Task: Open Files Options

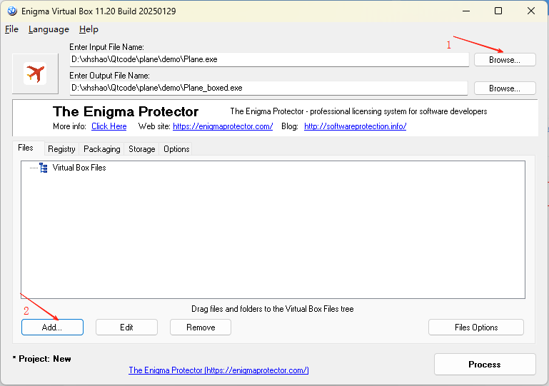Action: point(476,327)
